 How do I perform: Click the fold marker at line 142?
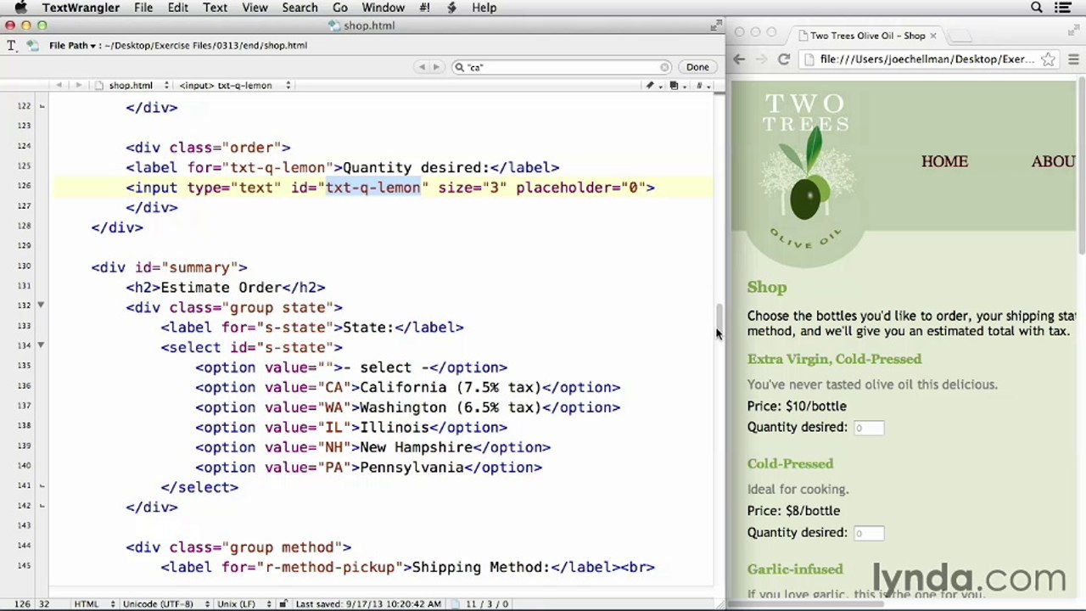41,506
